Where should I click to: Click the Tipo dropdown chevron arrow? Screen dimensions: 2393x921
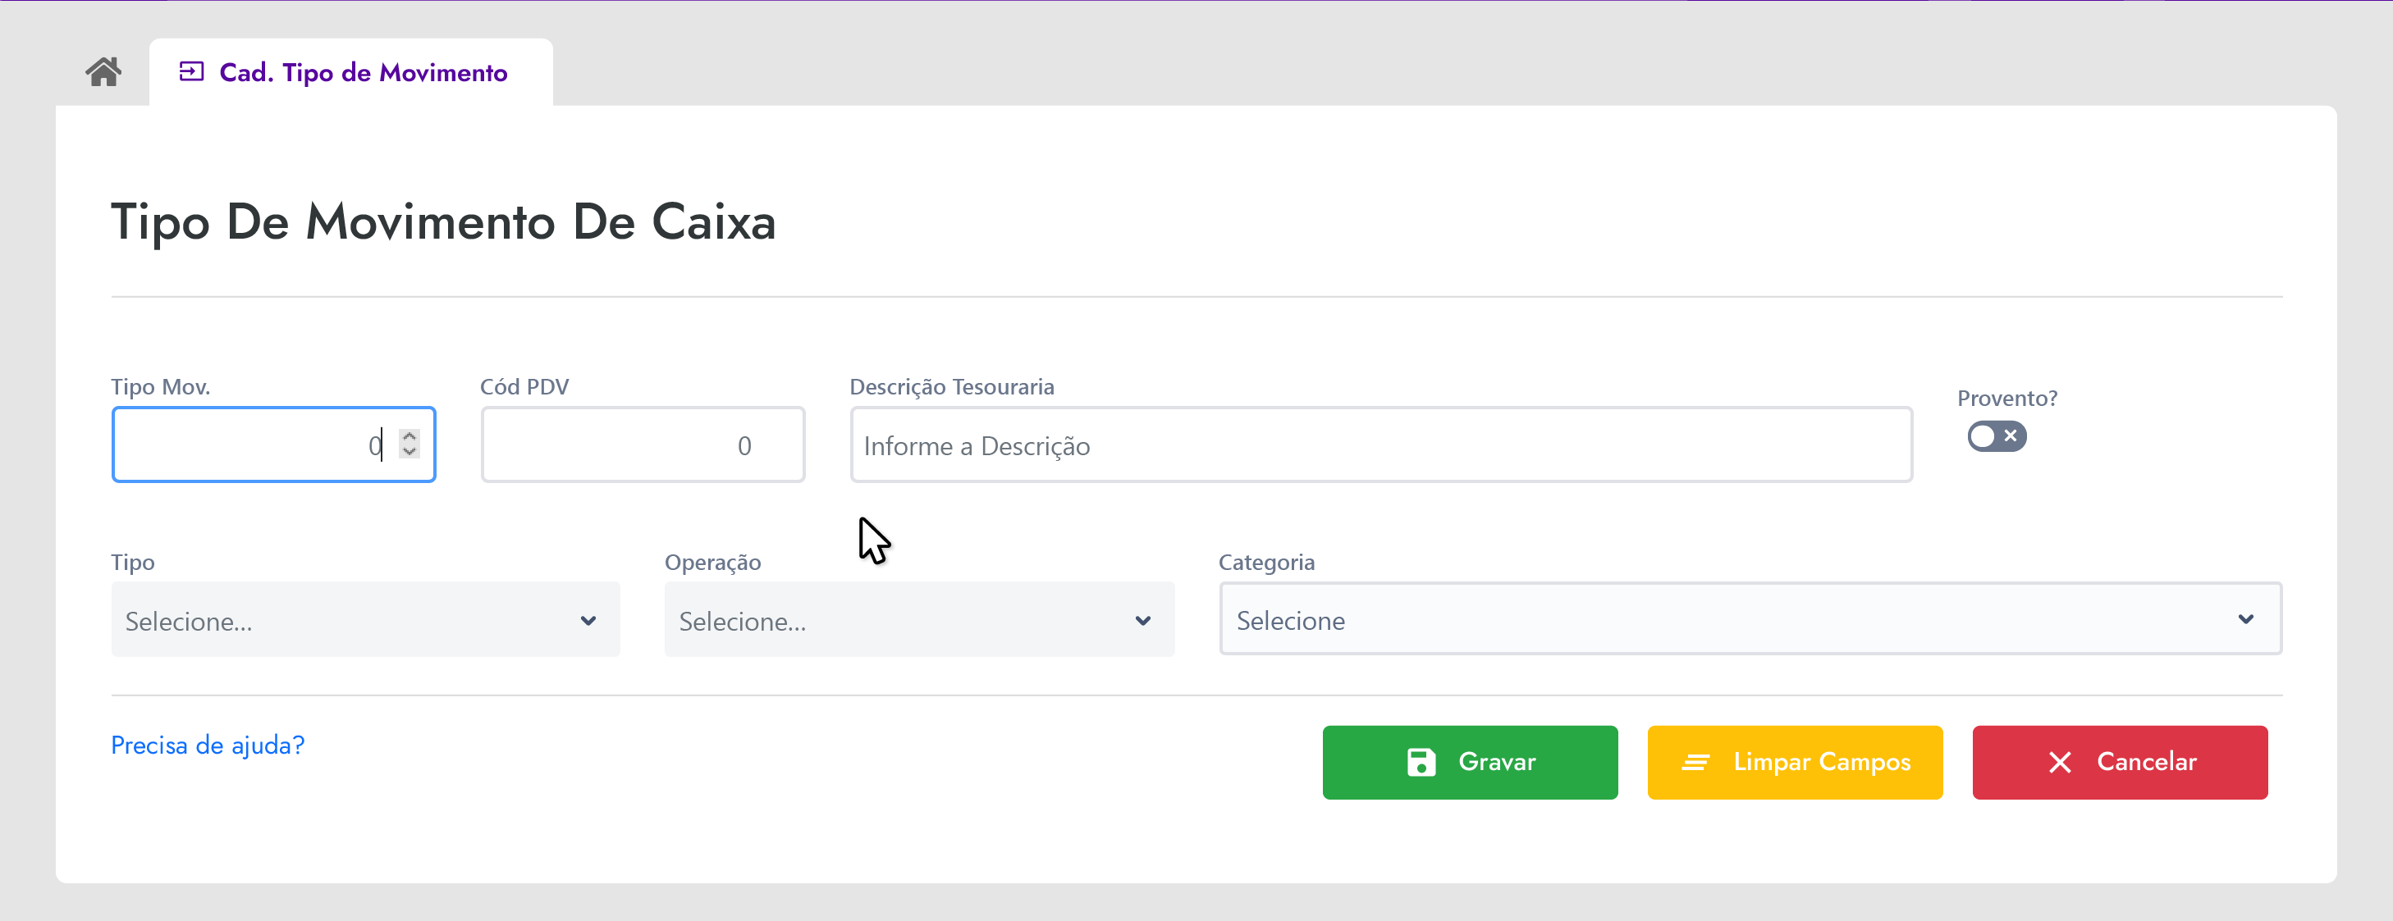click(588, 620)
